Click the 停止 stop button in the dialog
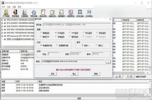Image resolution: width=152 pixels, height=100 pixels. 74,74
